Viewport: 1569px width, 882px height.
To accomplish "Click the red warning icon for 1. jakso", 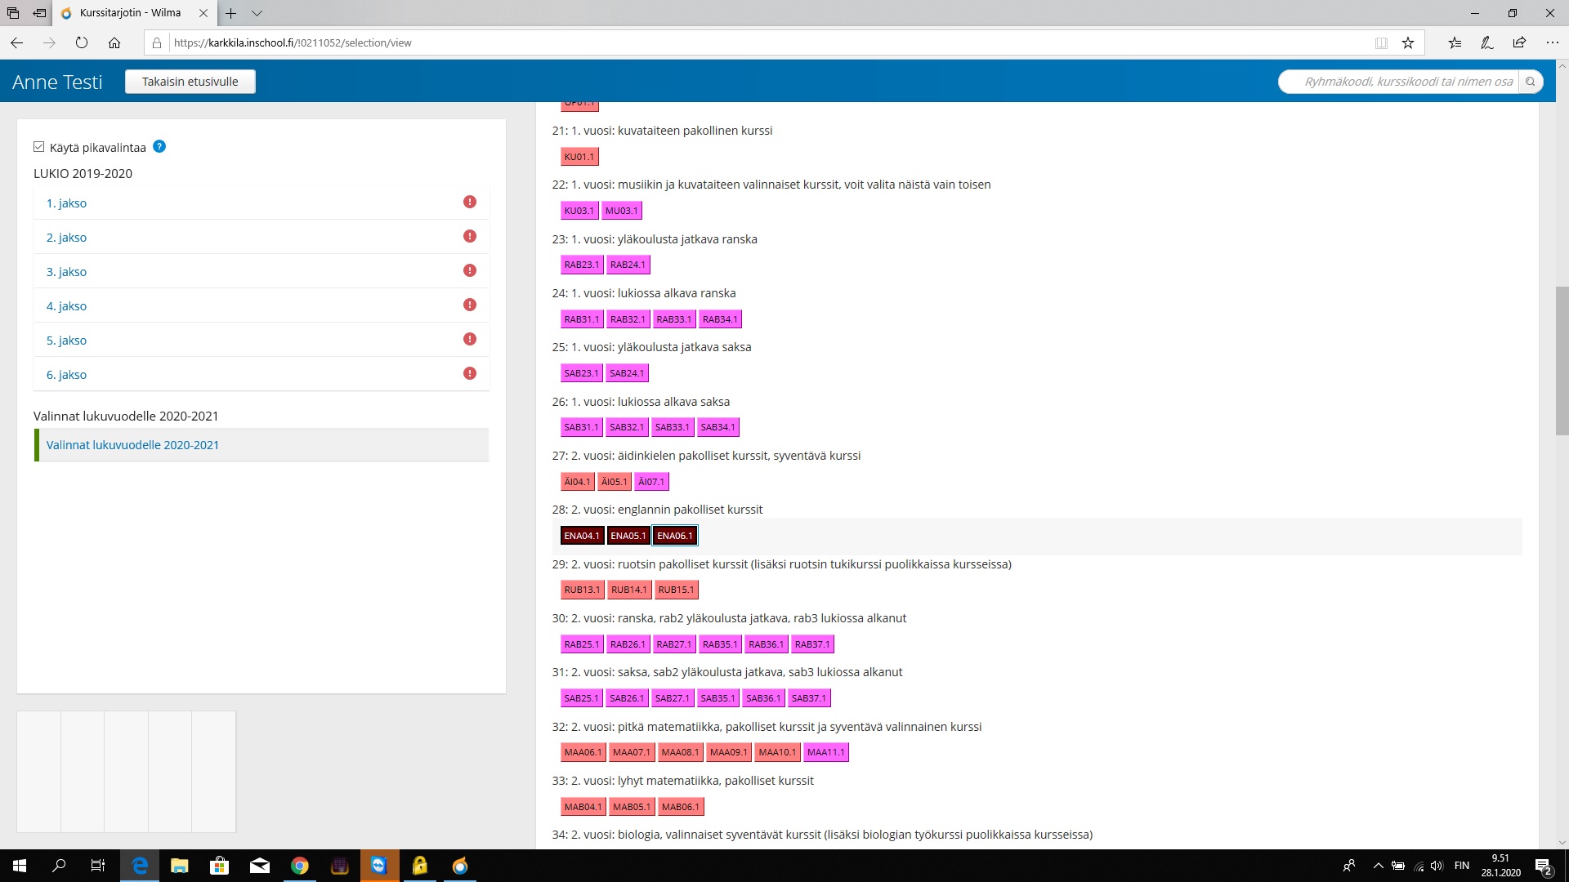I will coord(470,203).
